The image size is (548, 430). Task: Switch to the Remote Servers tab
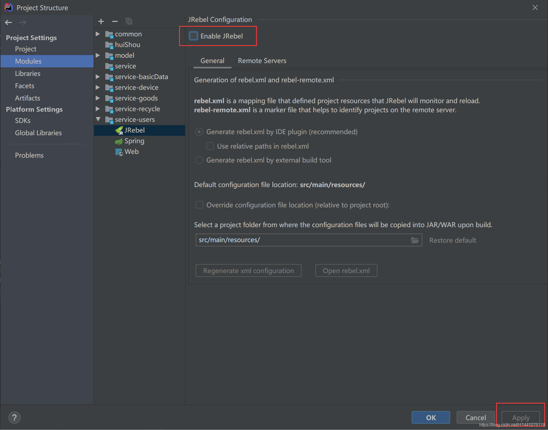coord(262,61)
